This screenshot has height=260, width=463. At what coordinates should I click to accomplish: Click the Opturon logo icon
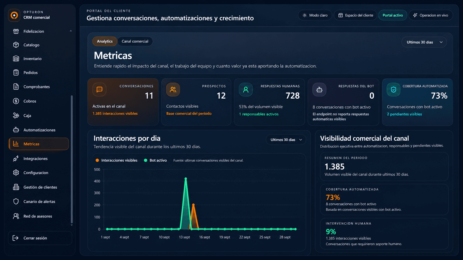(x=14, y=15)
